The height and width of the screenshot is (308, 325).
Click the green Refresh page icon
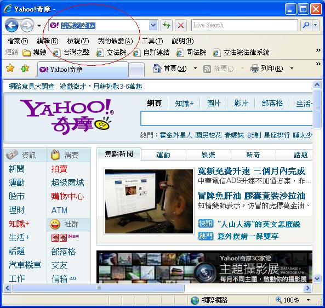[x=167, y=25]
